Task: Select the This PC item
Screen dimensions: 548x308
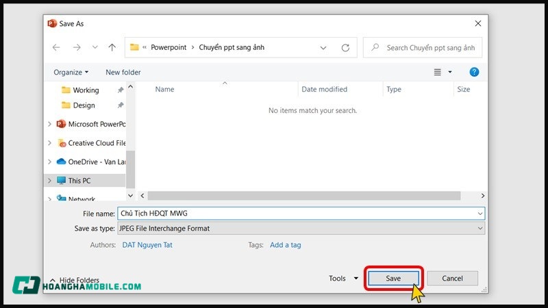Action: tap(79, 181)
